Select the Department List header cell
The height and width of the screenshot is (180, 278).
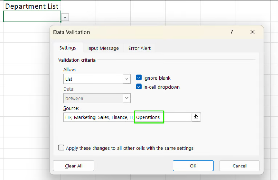pos(32,6)
